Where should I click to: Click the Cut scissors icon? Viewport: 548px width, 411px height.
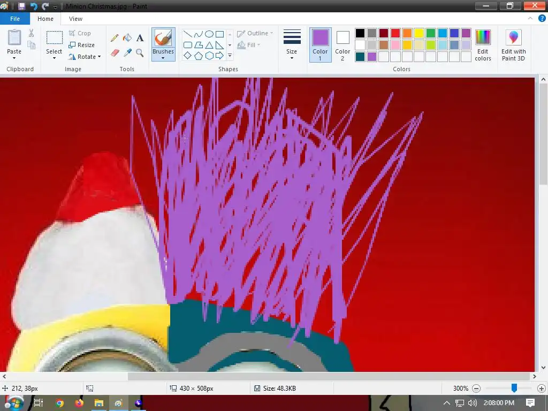[32, 33]
